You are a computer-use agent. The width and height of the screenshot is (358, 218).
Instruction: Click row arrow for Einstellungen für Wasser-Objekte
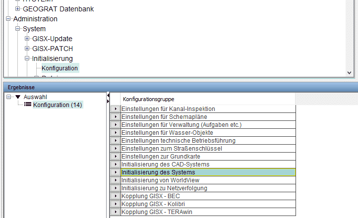[x=116, y=132]
